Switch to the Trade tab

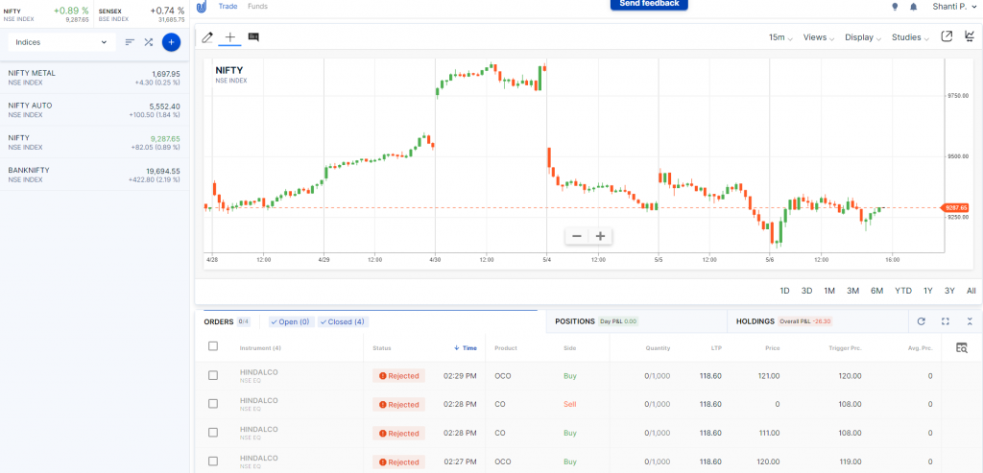(x=228, y=7)
